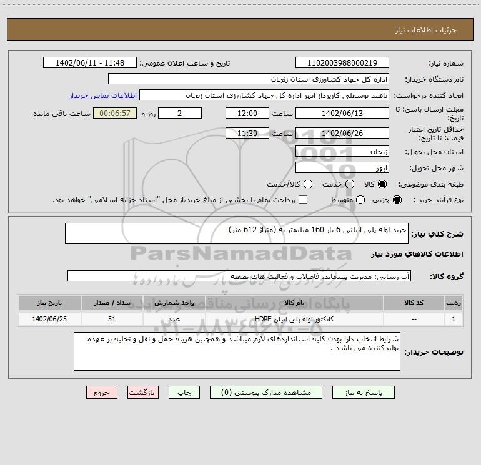
Task: Click the ردیف column header
Action: (454, 303)
